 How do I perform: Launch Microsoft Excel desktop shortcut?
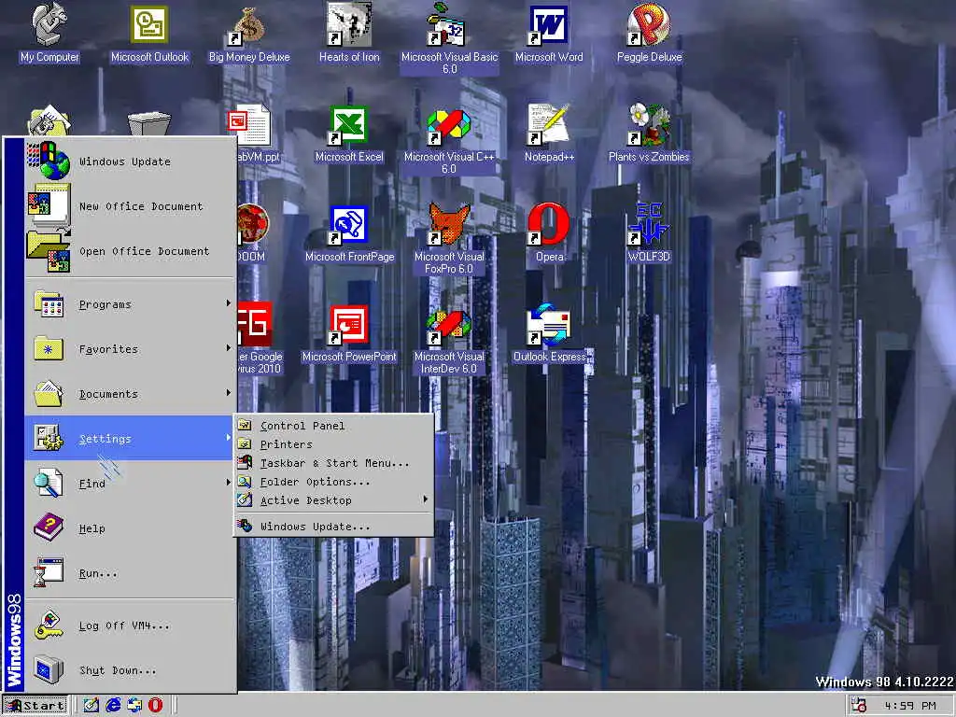pos(349,134)
